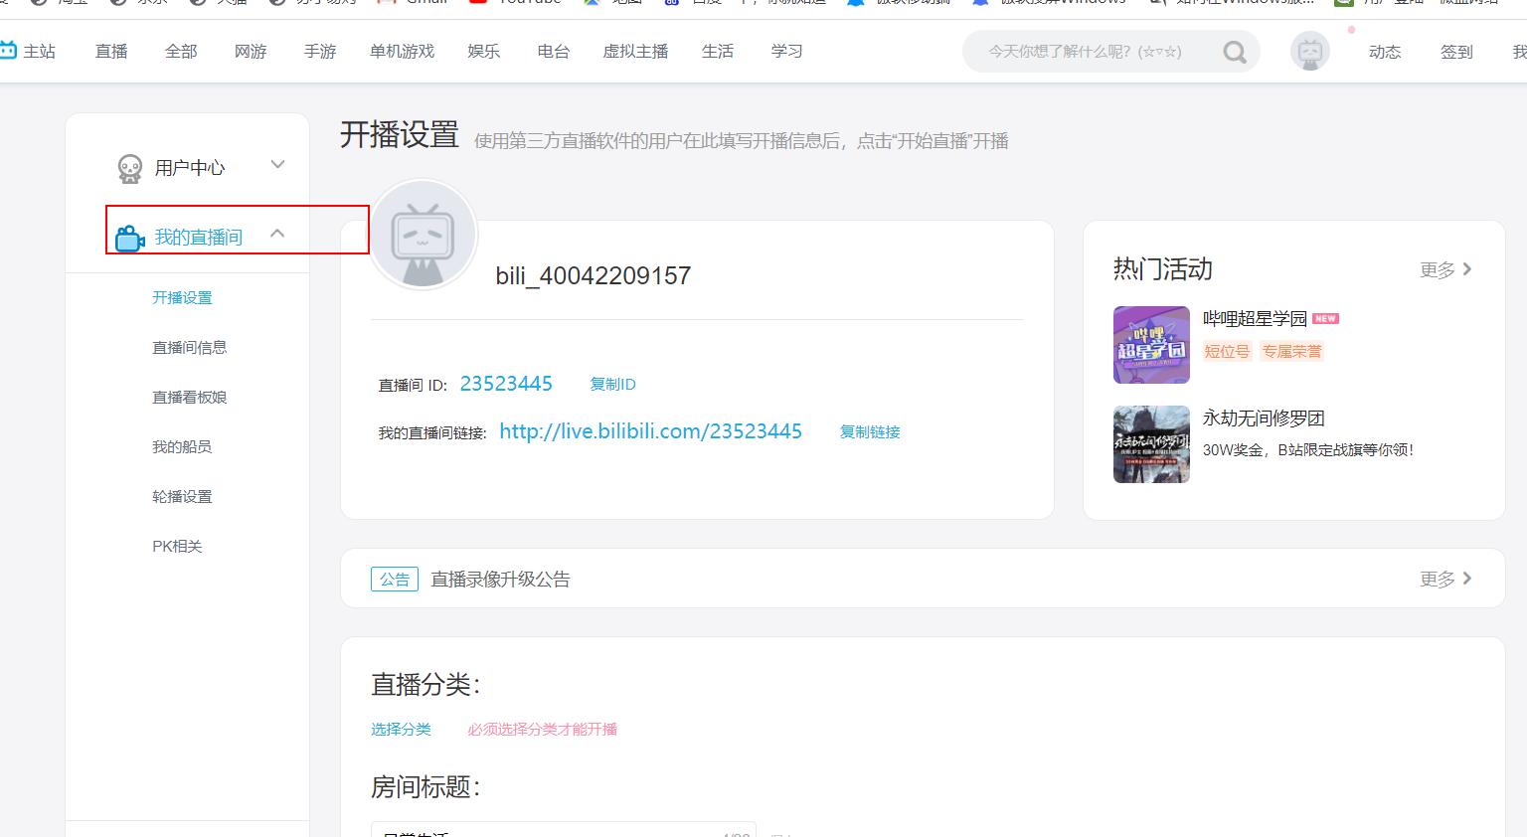
Task: Click 直播录像升级公告 announcement
Action: 500,579
